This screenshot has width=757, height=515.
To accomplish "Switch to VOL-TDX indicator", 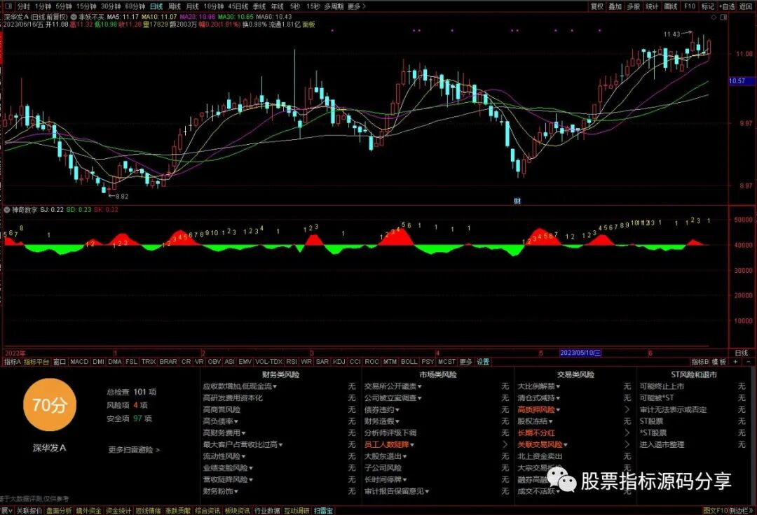I will 268,361.
